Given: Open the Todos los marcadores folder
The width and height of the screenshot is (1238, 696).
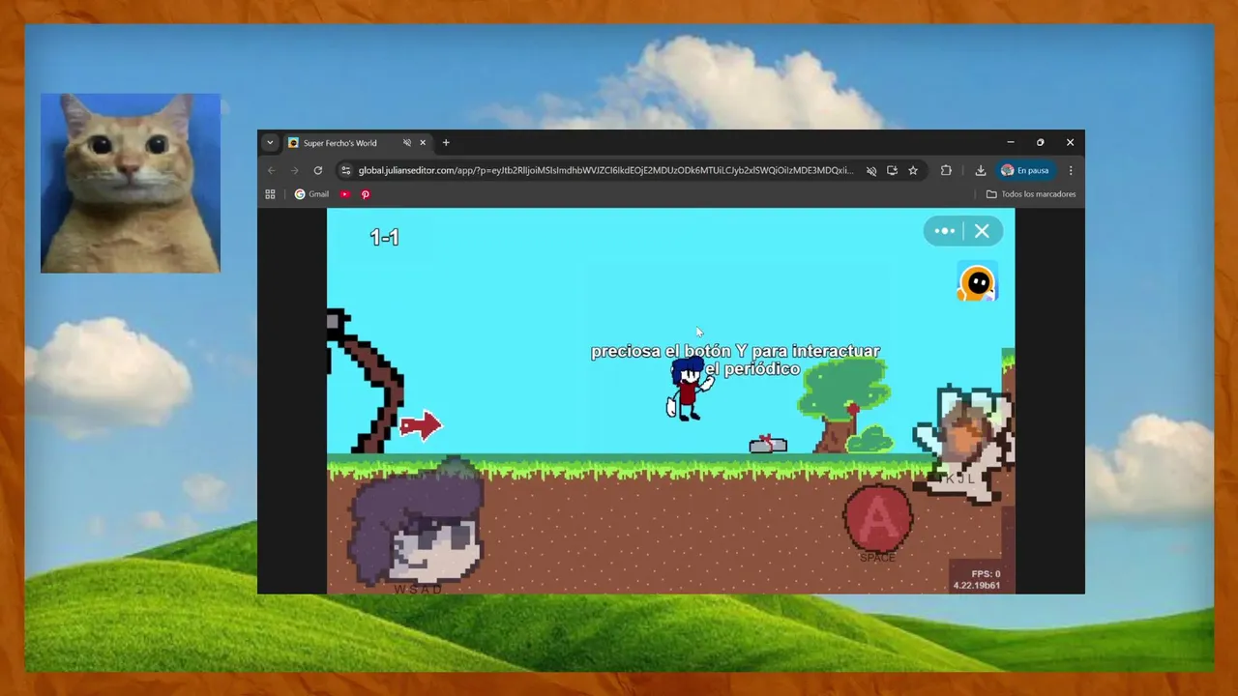Looking at the screenshot, I should click(x=1031, y=194).
